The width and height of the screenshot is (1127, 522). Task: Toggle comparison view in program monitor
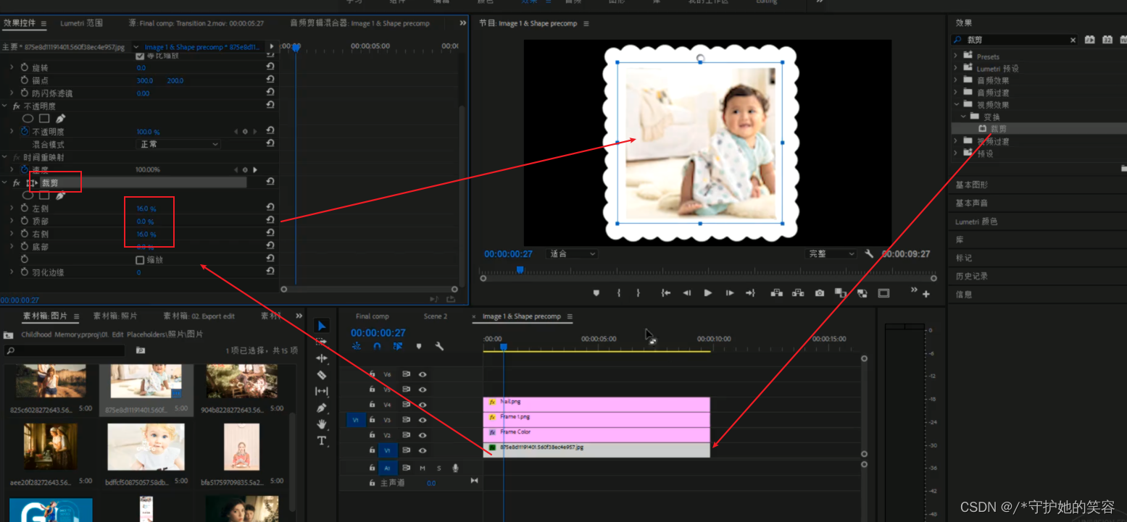pyautogui.click(x=841, y=293)
